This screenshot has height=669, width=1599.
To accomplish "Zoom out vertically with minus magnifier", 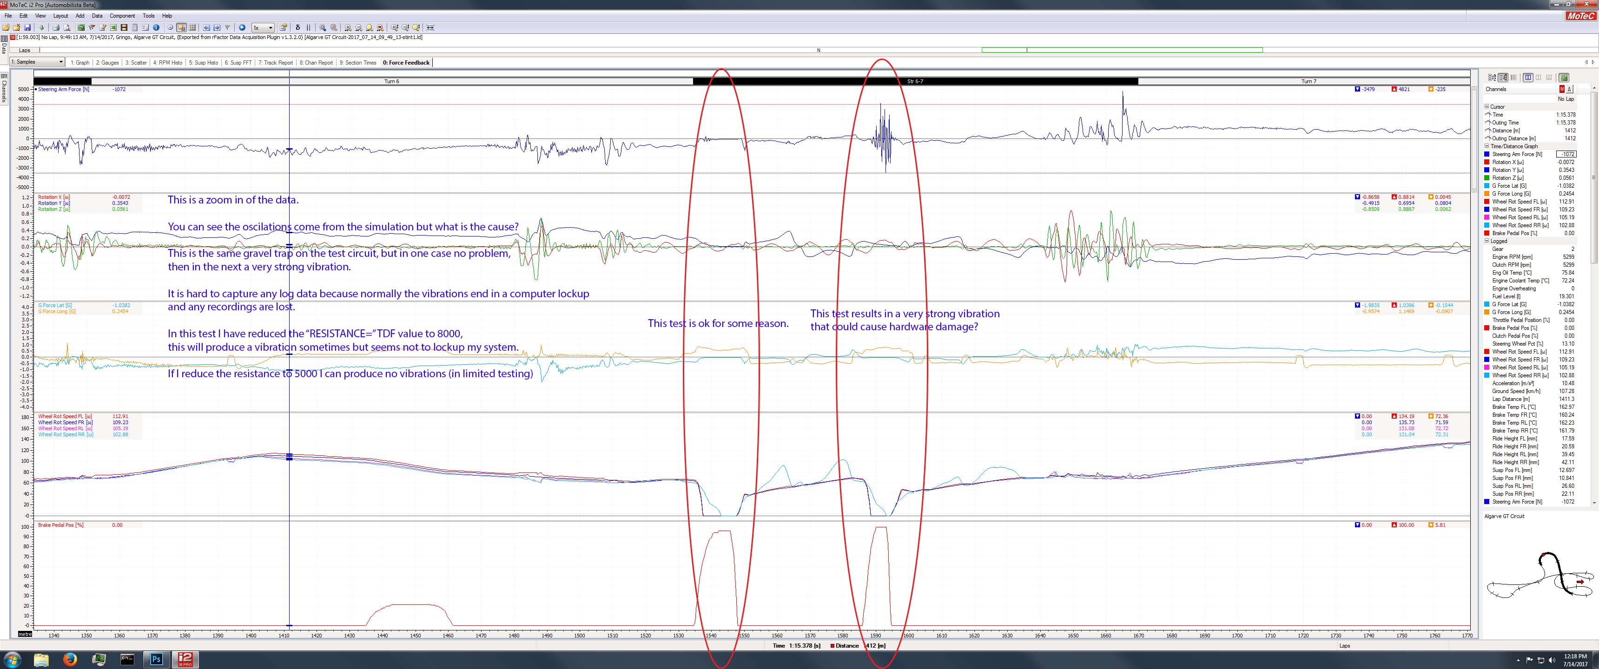I will coord(405,27).
